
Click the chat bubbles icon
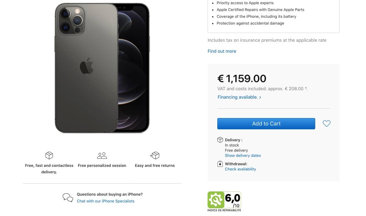(x=68, y=198)
